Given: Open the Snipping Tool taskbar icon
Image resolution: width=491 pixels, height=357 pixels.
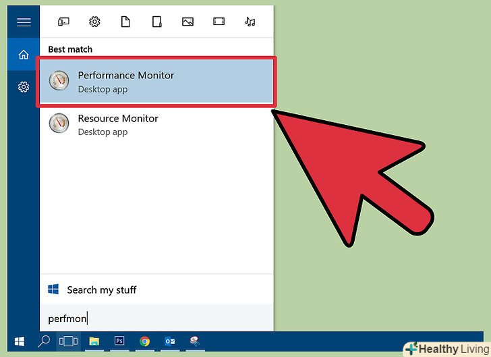Looking at the screenshot, I should tap(195, 341).
